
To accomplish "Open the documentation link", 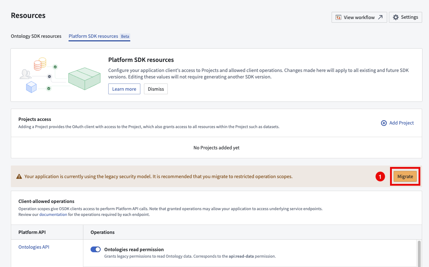I will coord(53,214).
